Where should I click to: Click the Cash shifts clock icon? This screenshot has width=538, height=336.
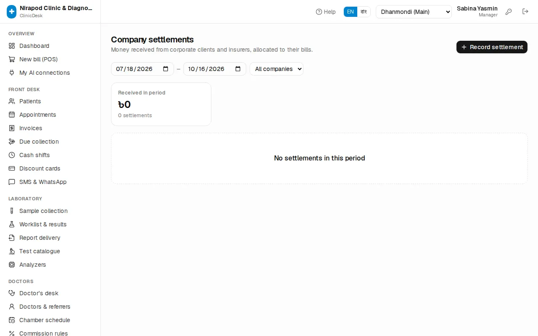pos(12,155)
